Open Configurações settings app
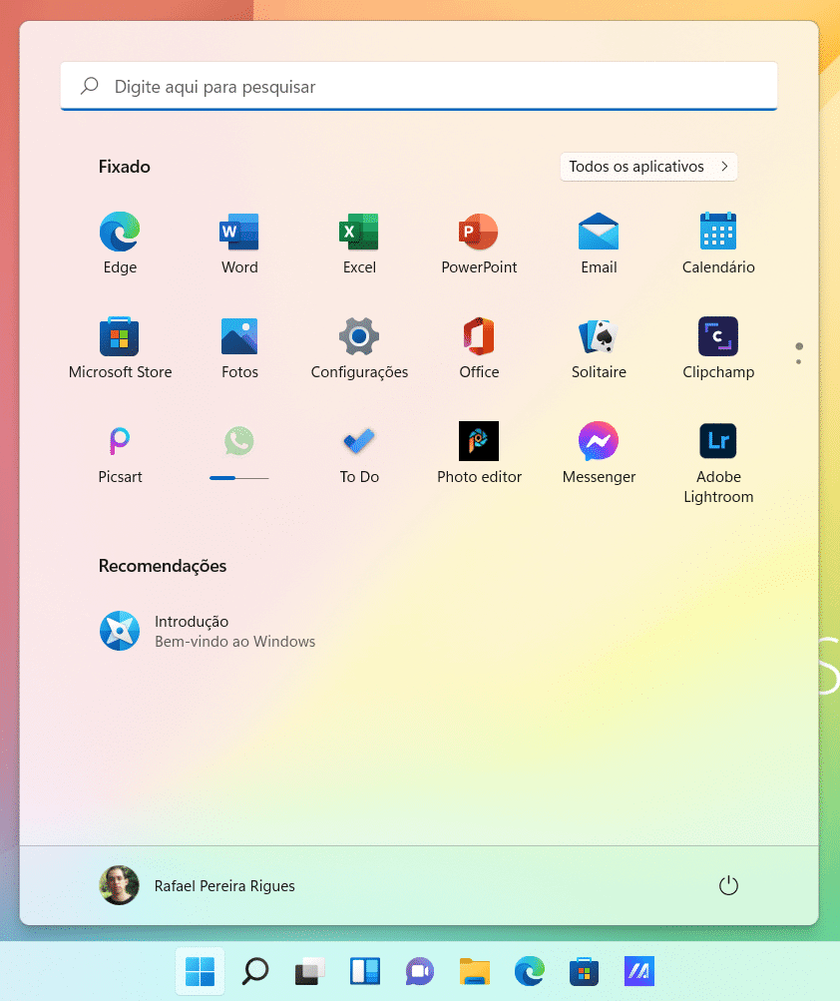This screenshot has width=840, height=1001. tap(359, 347)
